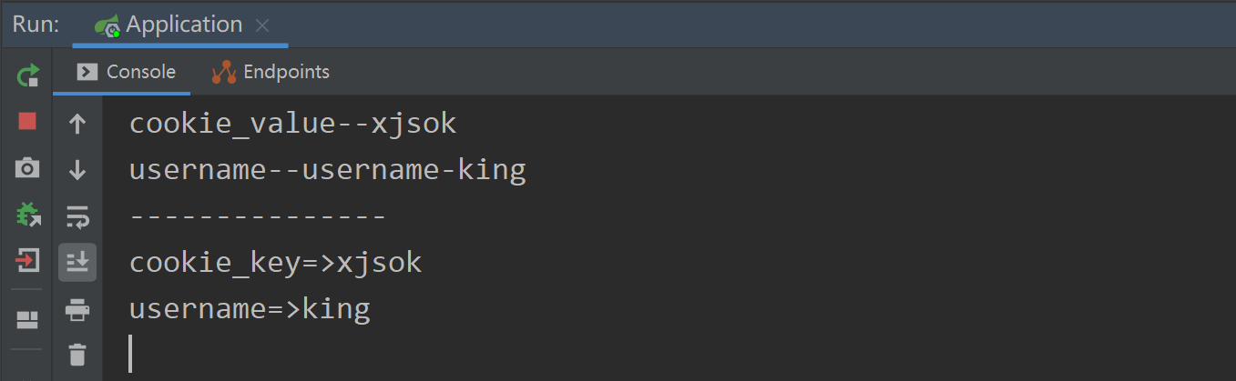Open the layout settings icon
Image resolution: width=1236 pixels, height=381 pixels.
[x=28, y=319]
